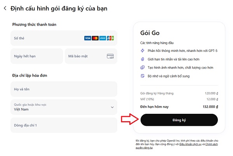Click the Ngày hết hạn field
Viewport: 233px width, 156px height.
tap(37, 56)
